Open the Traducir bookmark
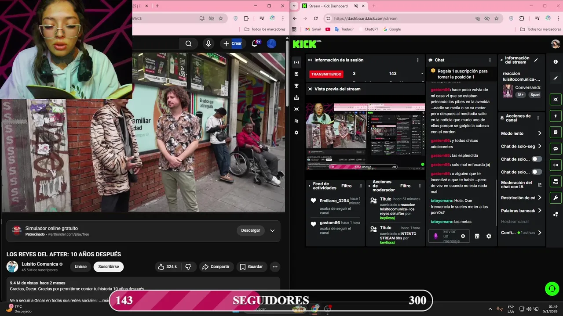 pos(344,29)
